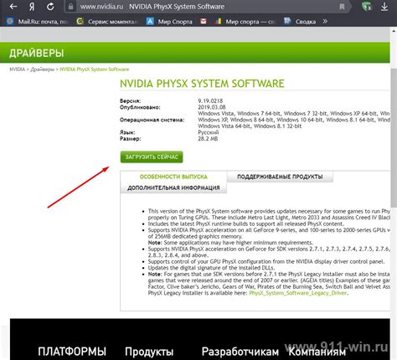Open the PhysX_System_Software_Legacy_Driver link
This screenshot has height=360, width=397.
coord(298,293)
